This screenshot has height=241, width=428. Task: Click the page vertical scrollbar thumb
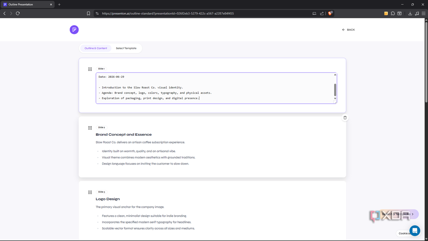point(426,62)
